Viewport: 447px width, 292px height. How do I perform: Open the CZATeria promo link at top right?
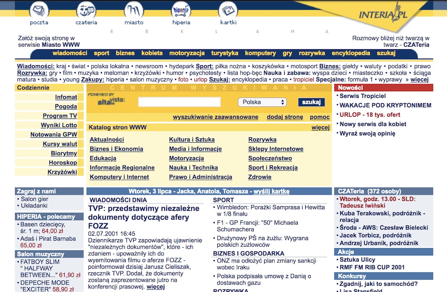[x=416, y=45]
